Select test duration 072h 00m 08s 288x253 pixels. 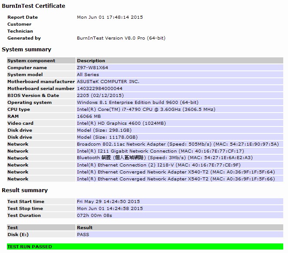180,216
